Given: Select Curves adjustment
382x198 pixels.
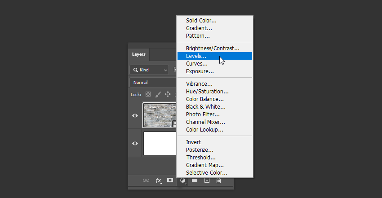Looking at the screenshot, I should [x=196, y=64].
